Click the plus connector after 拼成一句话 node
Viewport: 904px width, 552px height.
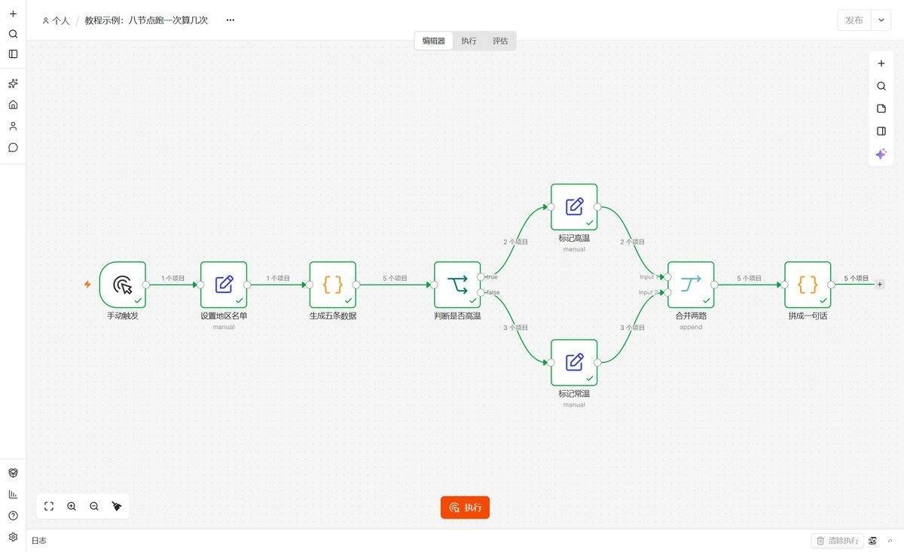(880, 285)
